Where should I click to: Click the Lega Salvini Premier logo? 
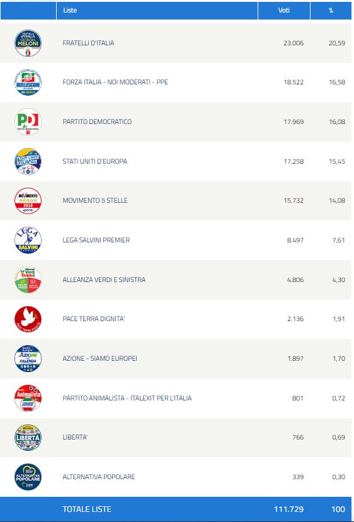click(x=28, y=240)
